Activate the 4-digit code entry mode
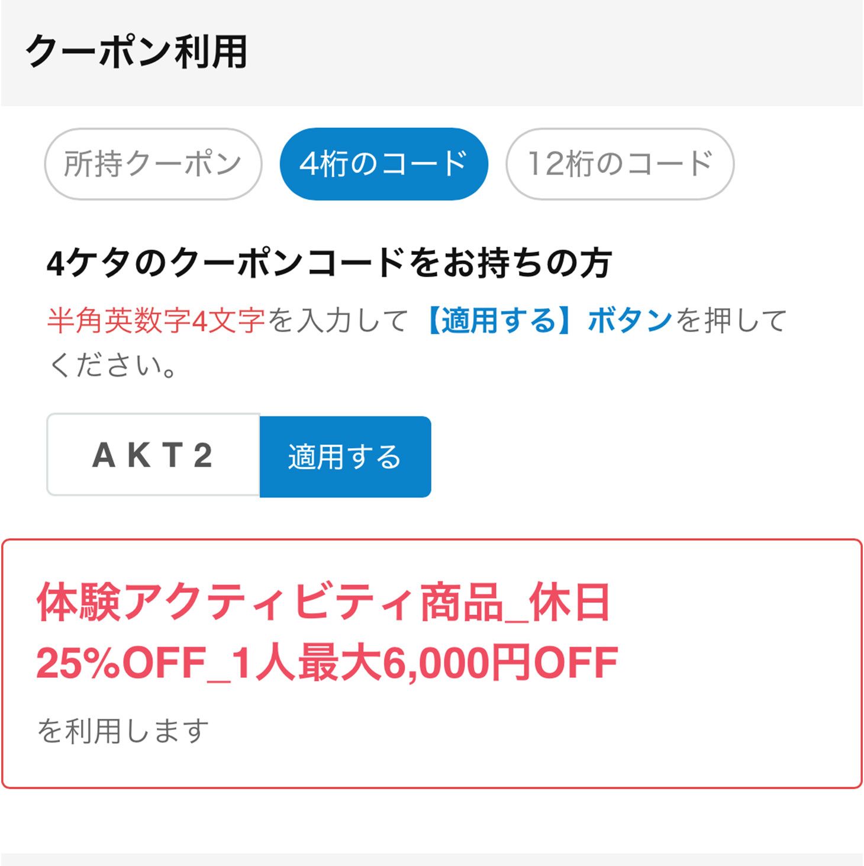The height and width of the screenshot is (866, 864). tap(385, 164)
